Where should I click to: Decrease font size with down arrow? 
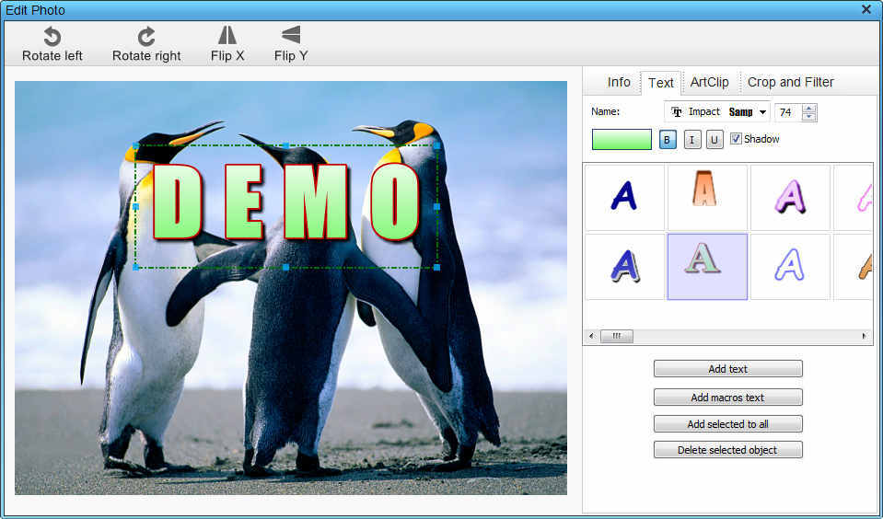(809, 117)
